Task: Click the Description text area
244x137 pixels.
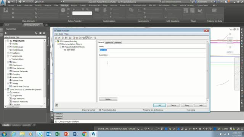Action: [152, 76]
